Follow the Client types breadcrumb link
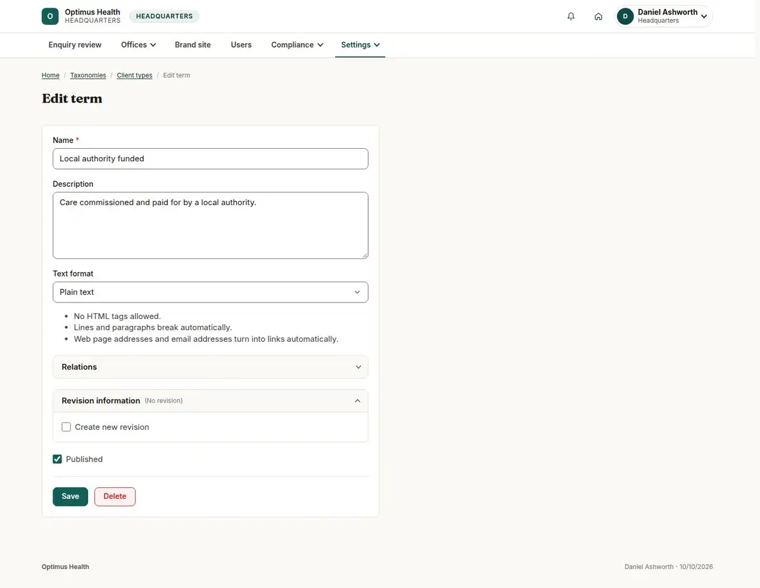Screen dimensions: 760x588 point(134,75)
